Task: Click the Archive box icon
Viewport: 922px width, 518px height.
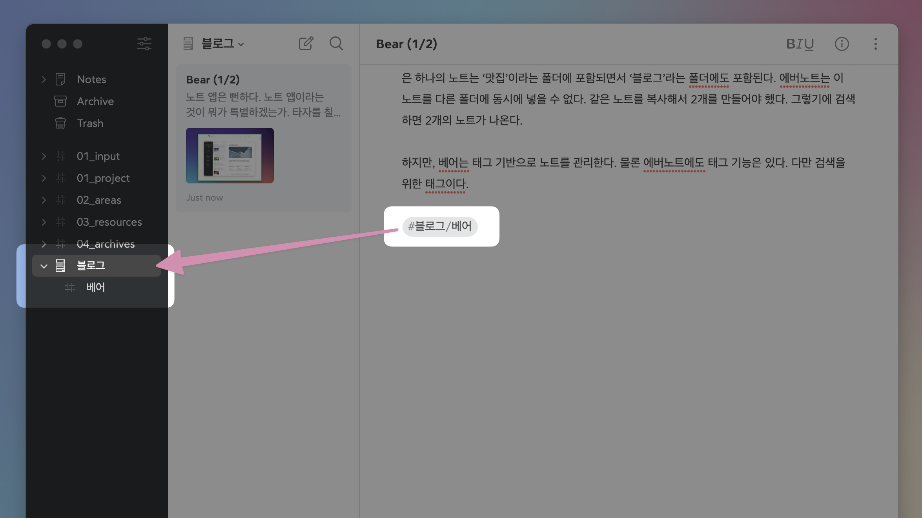Action: point(60,101)
